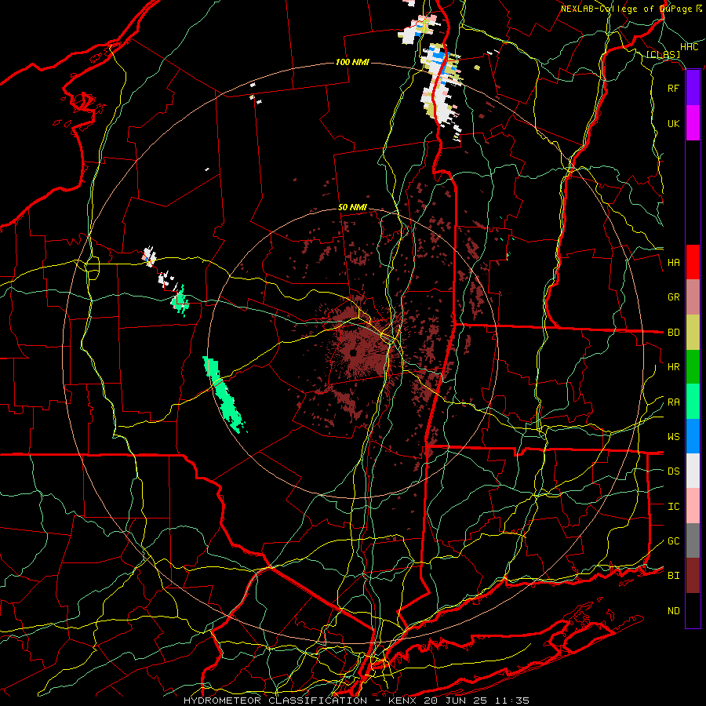
Task: Click the HR legend label
Action: click(x=674, y=367)
